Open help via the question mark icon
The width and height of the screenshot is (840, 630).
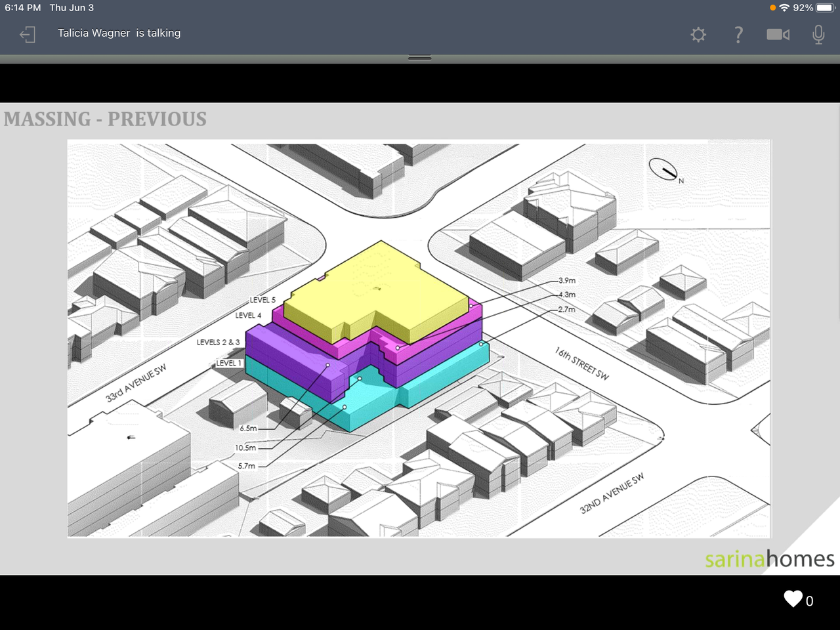[x=738, y=34]
